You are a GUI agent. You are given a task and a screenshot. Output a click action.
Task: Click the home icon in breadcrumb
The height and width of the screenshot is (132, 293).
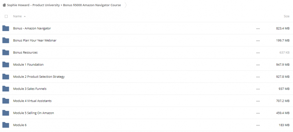pyautogui.click(x=4, y=5)
